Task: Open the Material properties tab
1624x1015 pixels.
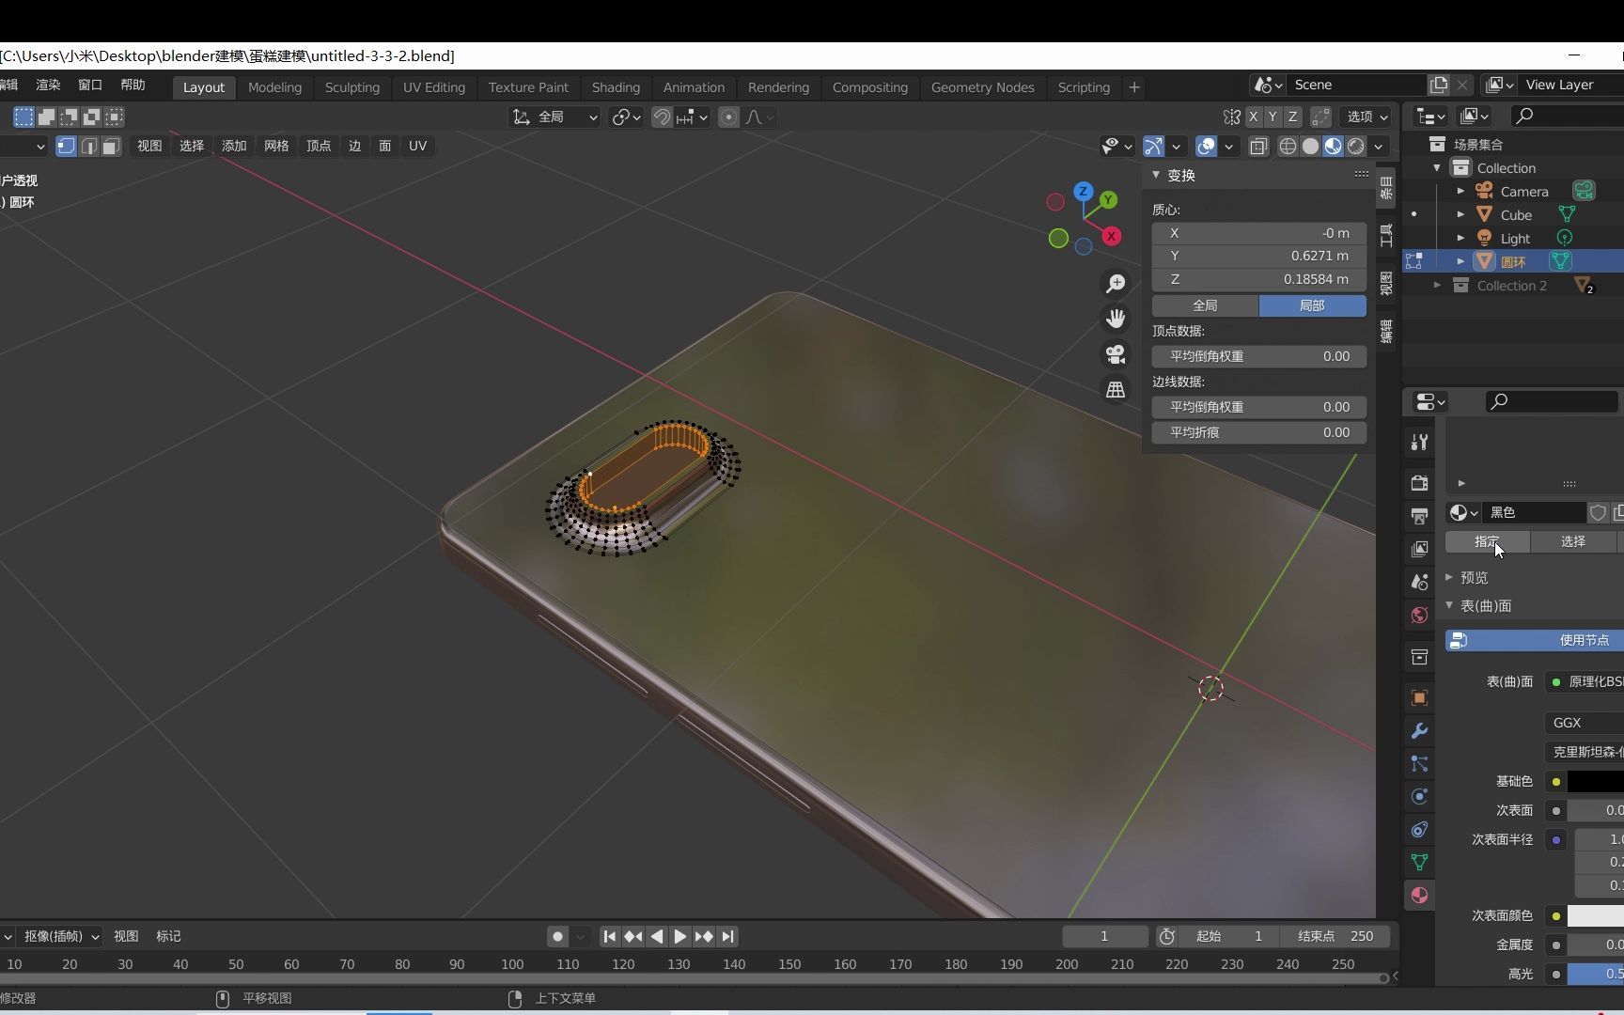Action: point(1419,895)
